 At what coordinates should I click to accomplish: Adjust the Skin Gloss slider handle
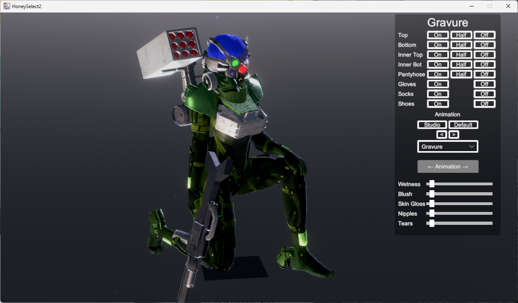(432, 203)
